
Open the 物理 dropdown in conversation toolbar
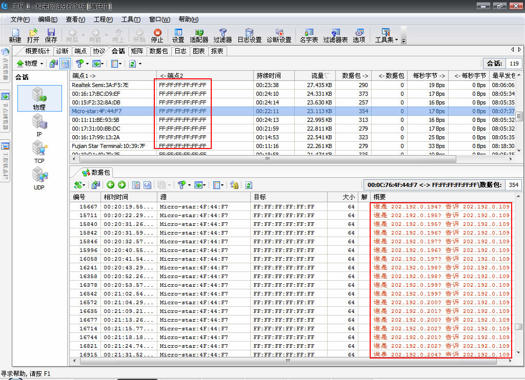[x=30, y=64]
